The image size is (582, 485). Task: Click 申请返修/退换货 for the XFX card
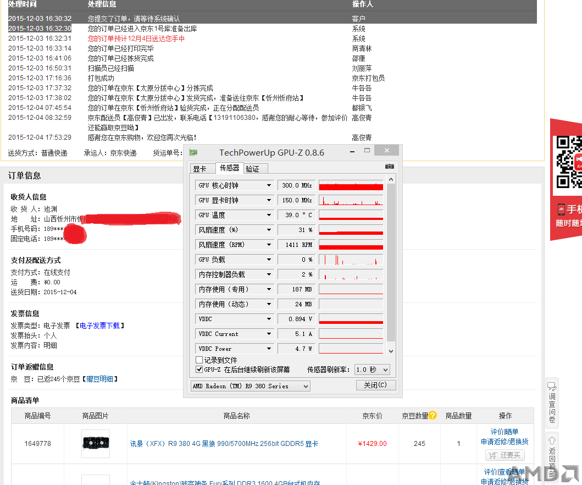[505, 442]
